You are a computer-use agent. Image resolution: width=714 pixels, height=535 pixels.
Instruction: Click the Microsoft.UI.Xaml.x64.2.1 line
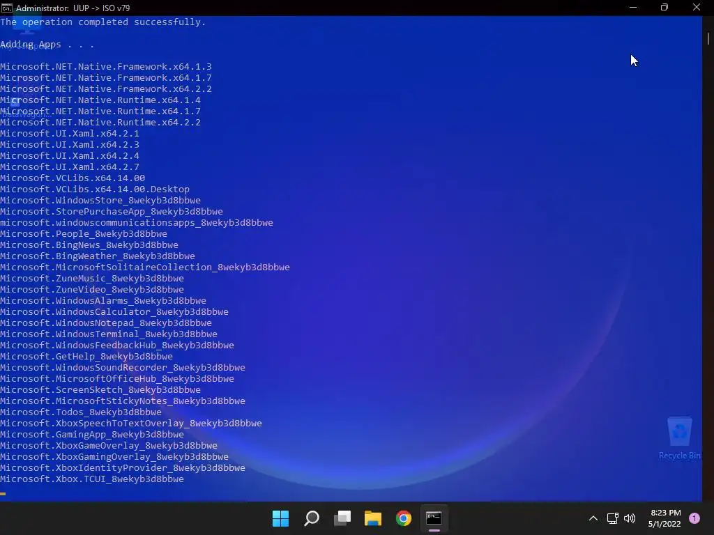(x=70, y=133)
